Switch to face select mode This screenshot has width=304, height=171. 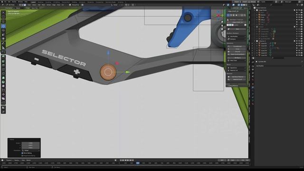coord(25,5)
